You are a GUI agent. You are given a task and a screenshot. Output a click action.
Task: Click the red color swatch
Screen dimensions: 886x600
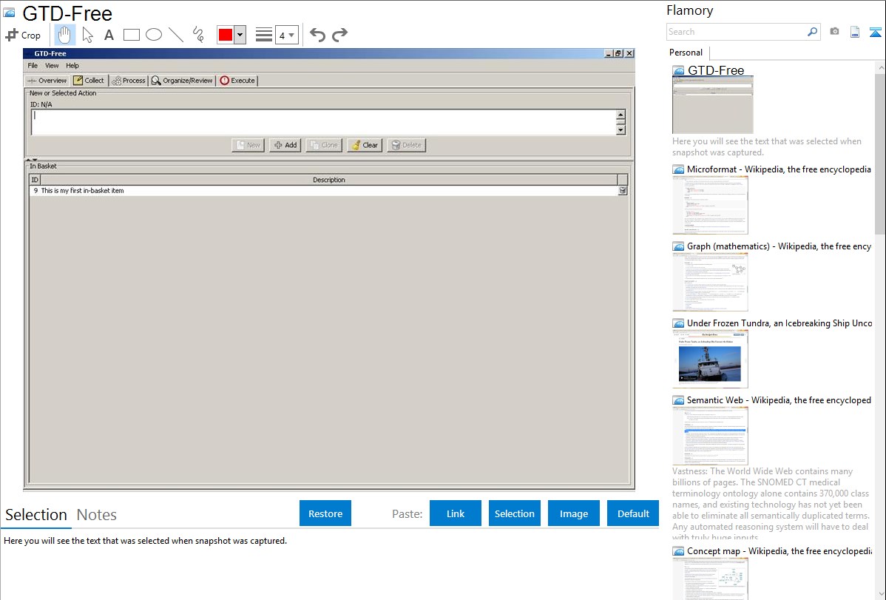coord(226,35)
